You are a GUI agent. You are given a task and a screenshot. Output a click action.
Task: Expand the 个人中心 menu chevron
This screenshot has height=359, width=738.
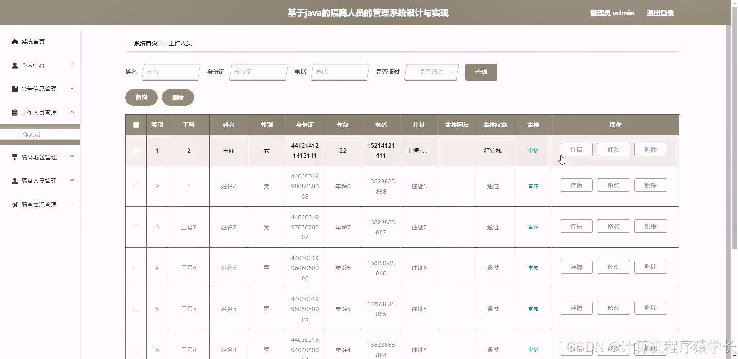pos(72,65)
